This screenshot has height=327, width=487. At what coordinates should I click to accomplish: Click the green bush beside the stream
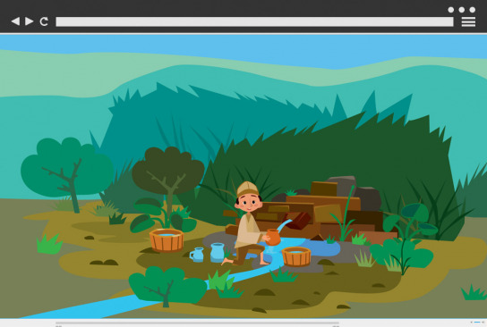167,286
